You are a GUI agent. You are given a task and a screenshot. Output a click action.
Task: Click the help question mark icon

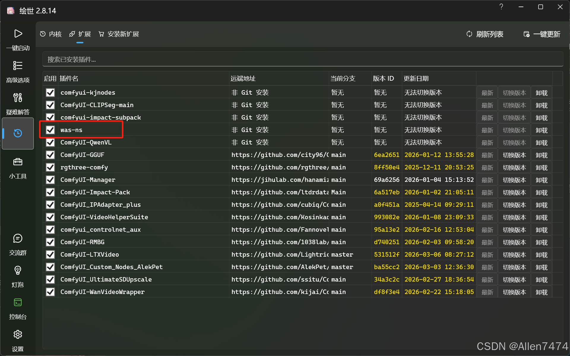(501, 7)
